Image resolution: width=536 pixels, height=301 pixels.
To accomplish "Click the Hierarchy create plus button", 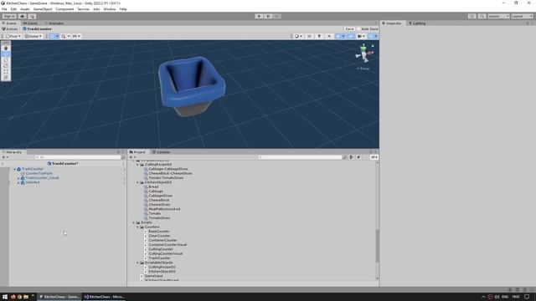I will (5, 157).
